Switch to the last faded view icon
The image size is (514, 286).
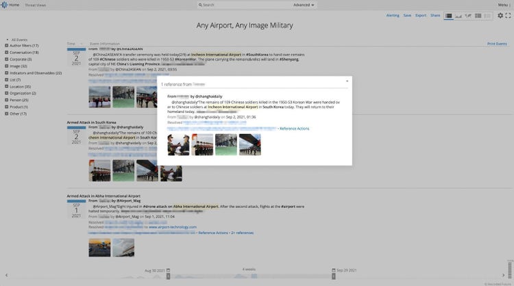tap(487, 16)
